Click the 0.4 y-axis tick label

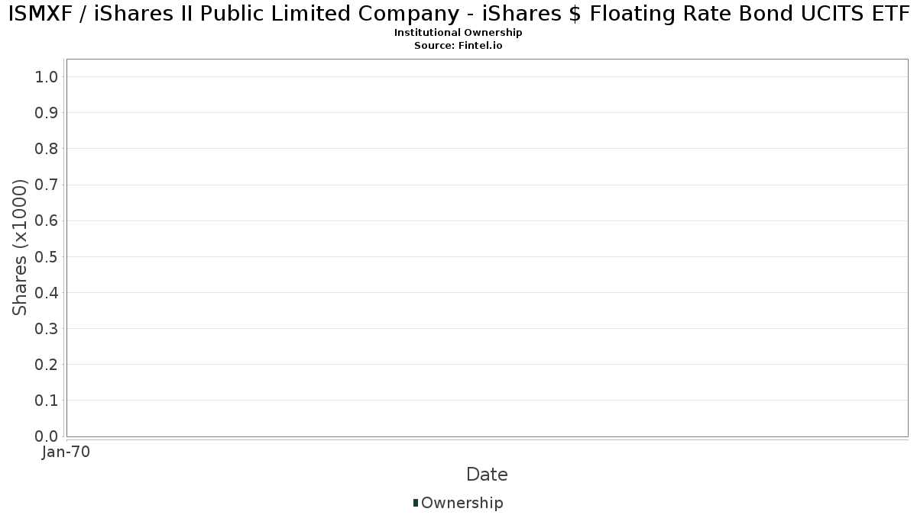(x=47, y=292)
